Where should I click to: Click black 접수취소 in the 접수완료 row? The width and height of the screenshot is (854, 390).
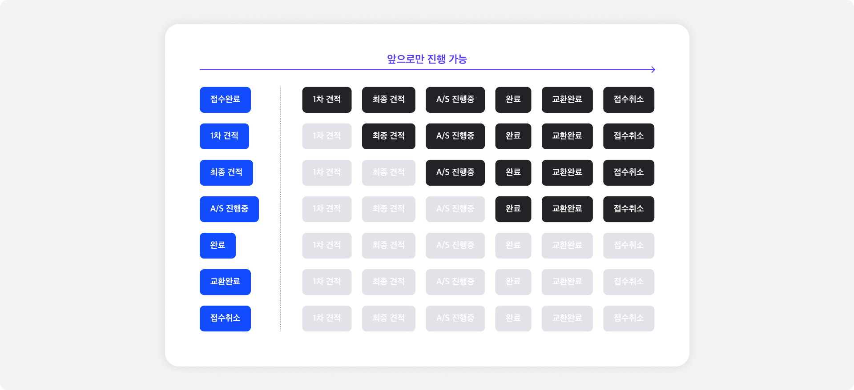coord(629,100)
